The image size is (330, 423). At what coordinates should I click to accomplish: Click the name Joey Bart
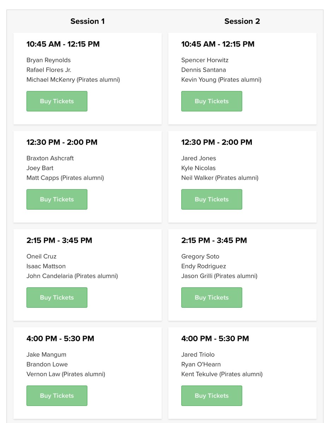[40, 168]
